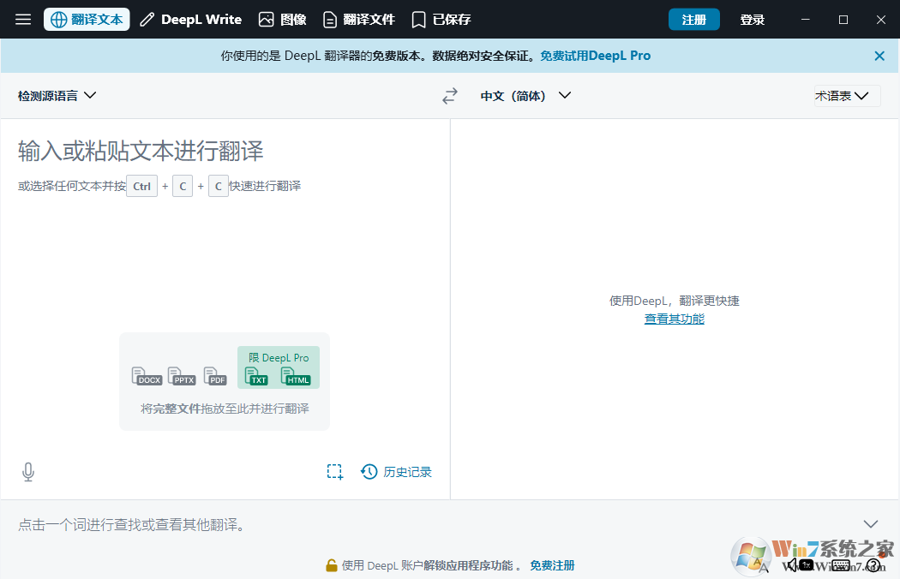This screenshot has height=579, width=900.
Task: Select the screenshot capture translation icon
Action: 334,471
